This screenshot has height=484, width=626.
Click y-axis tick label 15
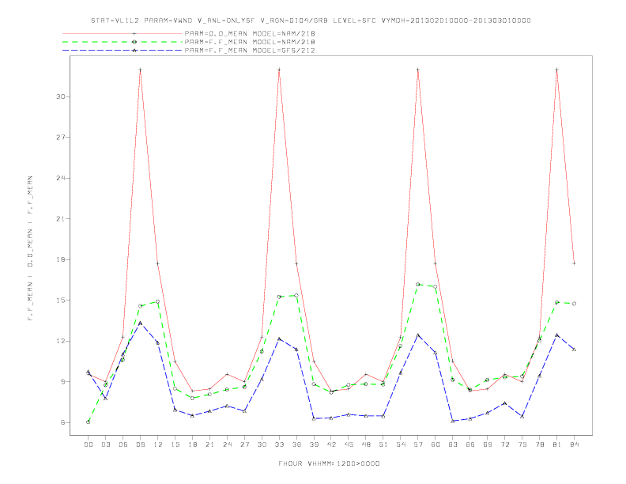[61, 301]
